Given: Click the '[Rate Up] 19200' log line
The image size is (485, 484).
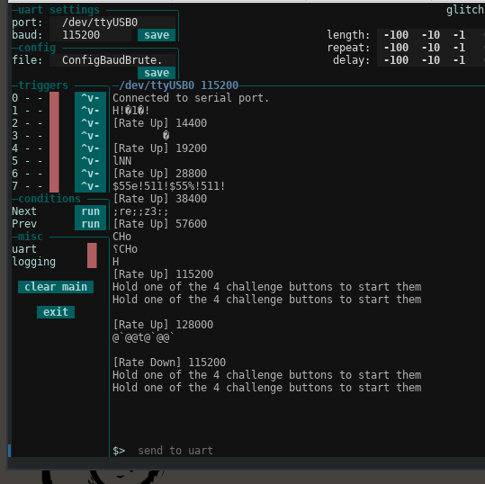Looking at the screenshot, I should 159,148.
